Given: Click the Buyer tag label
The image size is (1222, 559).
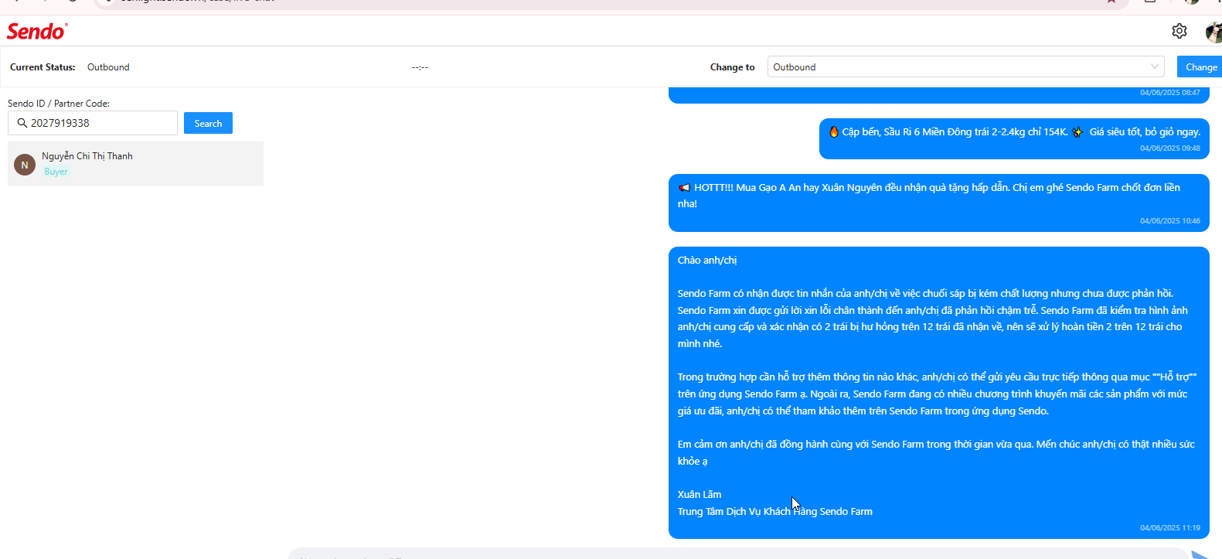Looking at the screenshot, I should [x=56, y=172].
